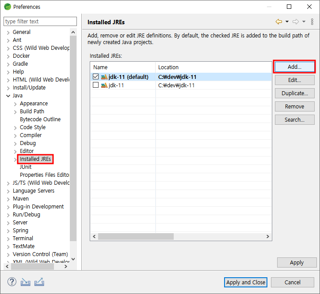Viewport: 320px width, 294px height.
Task: Expand the Code Style node
Action: [15, 128]
